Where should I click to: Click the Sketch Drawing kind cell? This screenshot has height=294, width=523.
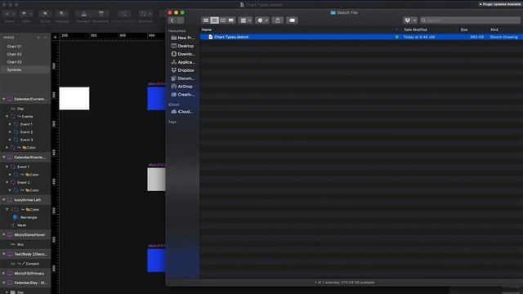(x=503, y=37)
